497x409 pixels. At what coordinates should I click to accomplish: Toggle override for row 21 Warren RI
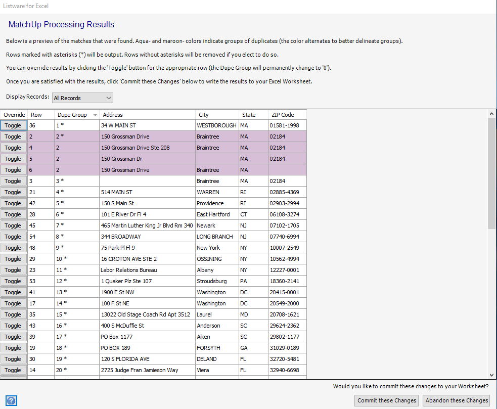pos(13,192)
